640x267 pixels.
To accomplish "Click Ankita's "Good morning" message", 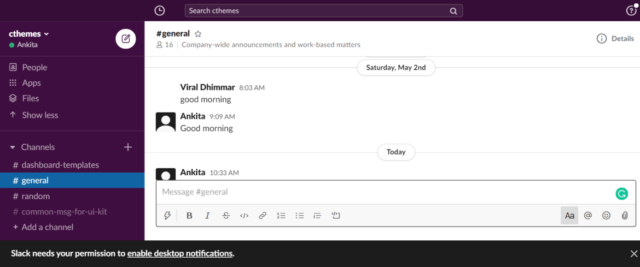I will point(206,128).
